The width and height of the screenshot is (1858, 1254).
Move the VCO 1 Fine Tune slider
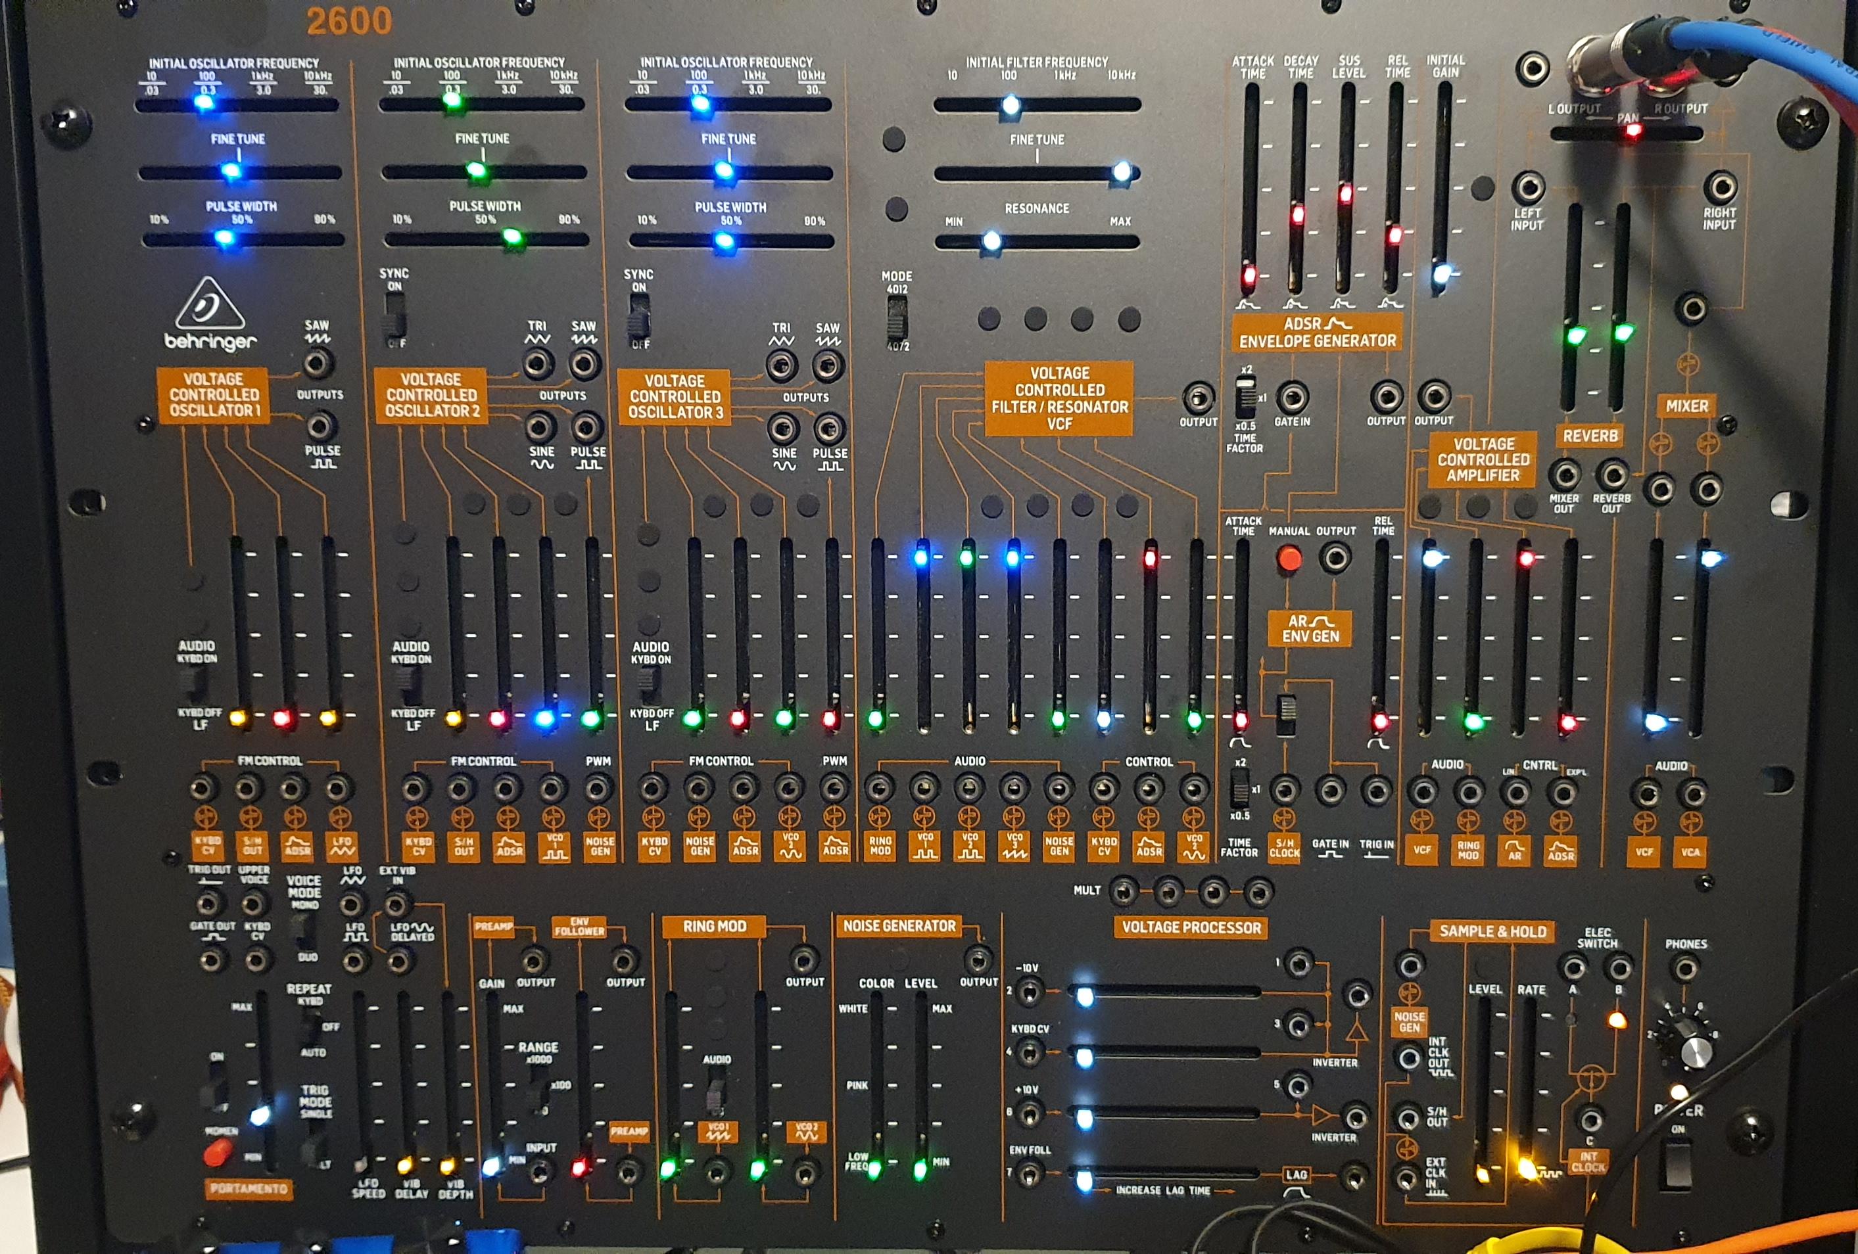(x=231, y=171)
